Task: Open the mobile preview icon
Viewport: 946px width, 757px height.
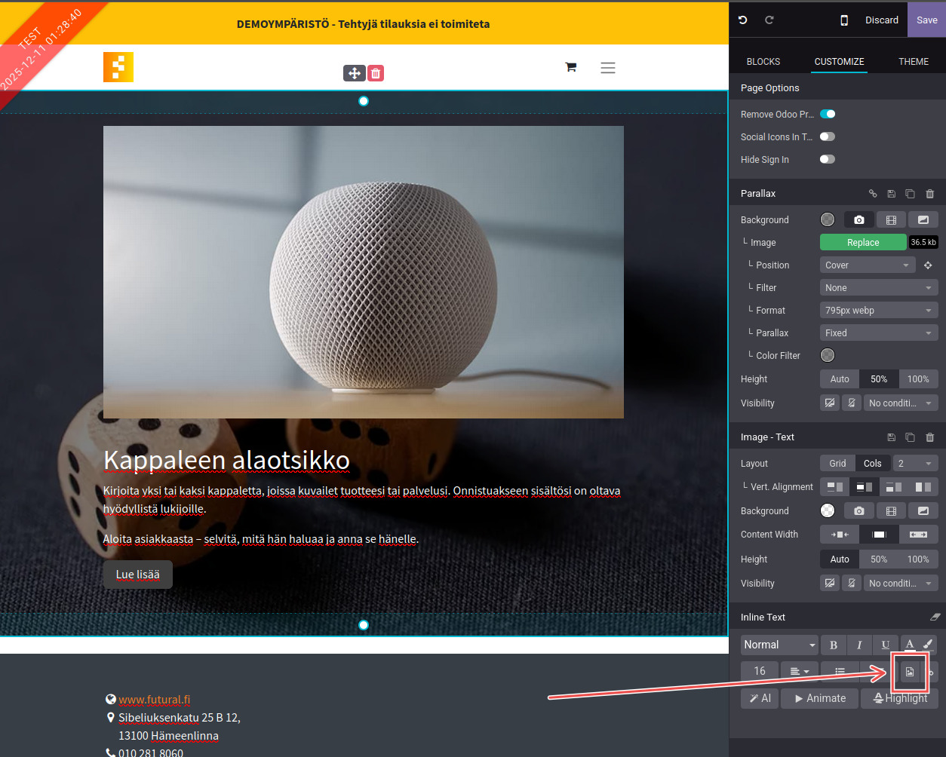Action: pyautogui.click(x=844, y=20)
